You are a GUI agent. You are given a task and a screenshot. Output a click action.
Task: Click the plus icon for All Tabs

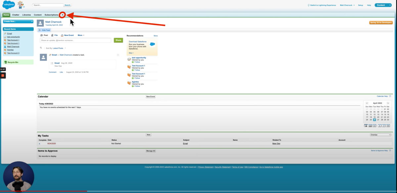point(63,15)
